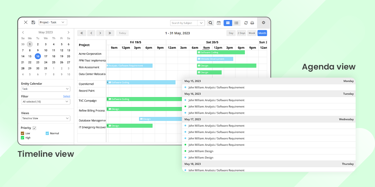This screenshot has width=375, height=187.
Task: Click the double-right jump forward arrow button
Action: coord(110,33)
